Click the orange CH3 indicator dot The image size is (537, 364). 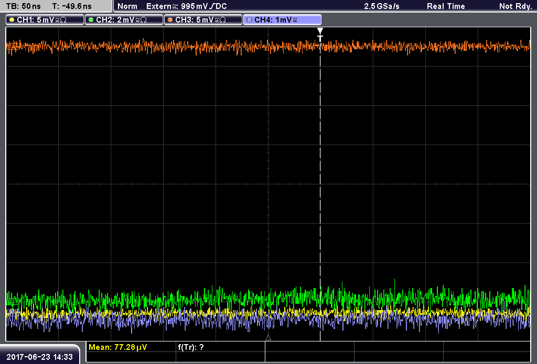(170, 20)
